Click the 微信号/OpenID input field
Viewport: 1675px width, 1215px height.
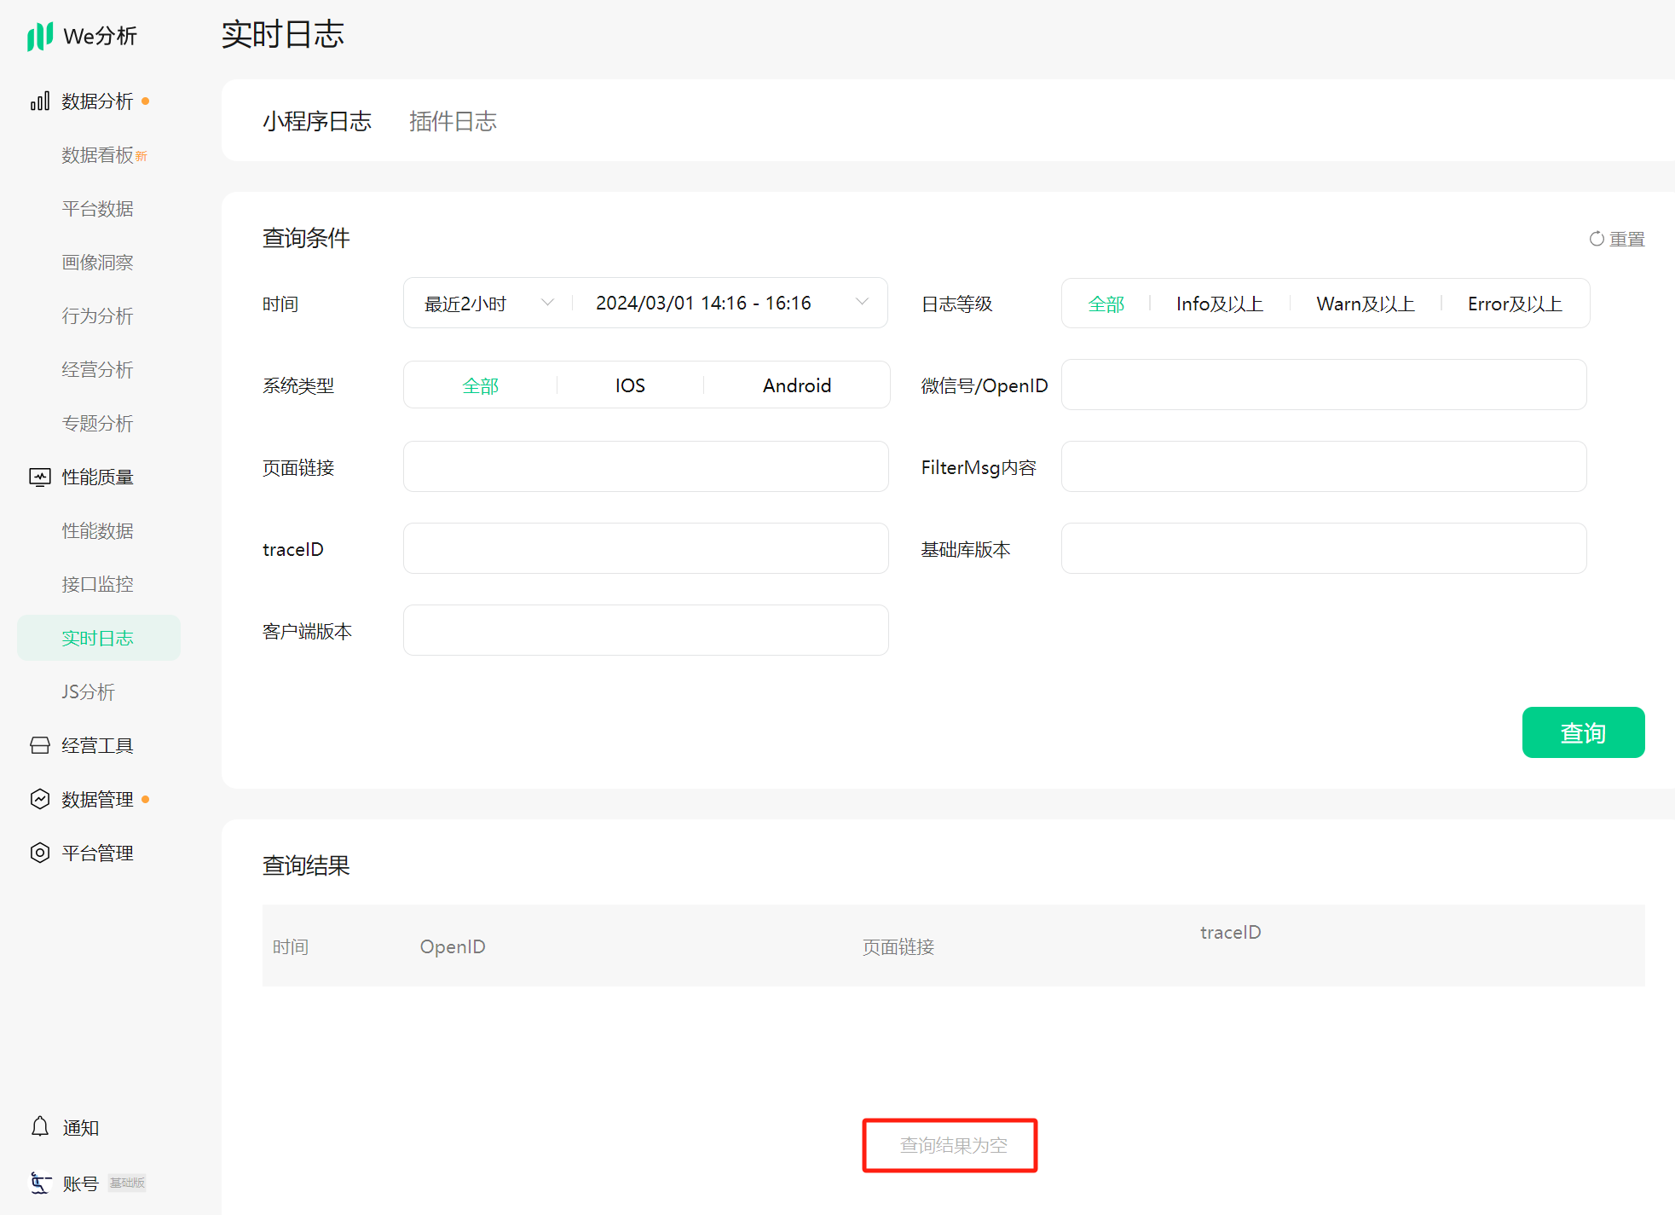tap(1323, 385)
